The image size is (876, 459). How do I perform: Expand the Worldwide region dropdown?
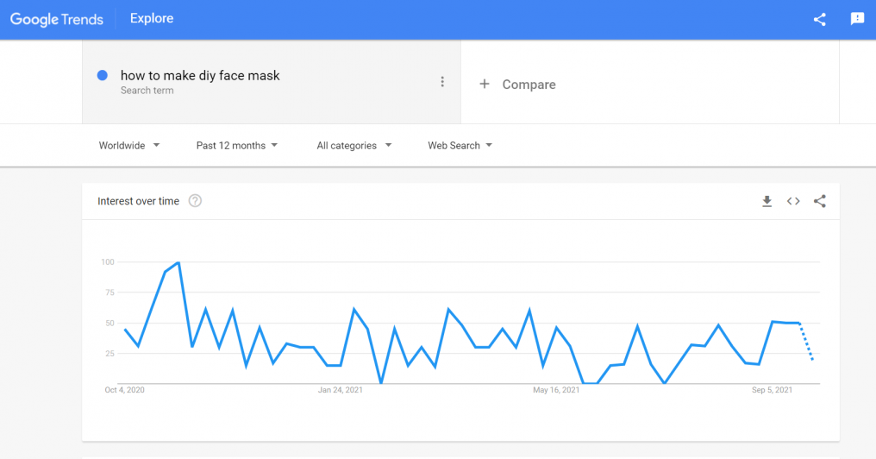tap(129, 145)
